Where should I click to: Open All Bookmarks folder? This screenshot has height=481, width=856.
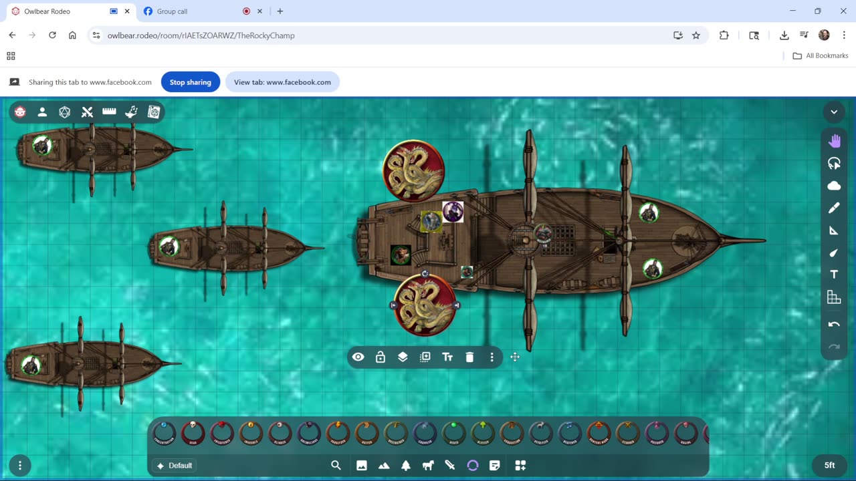point(821,55)
